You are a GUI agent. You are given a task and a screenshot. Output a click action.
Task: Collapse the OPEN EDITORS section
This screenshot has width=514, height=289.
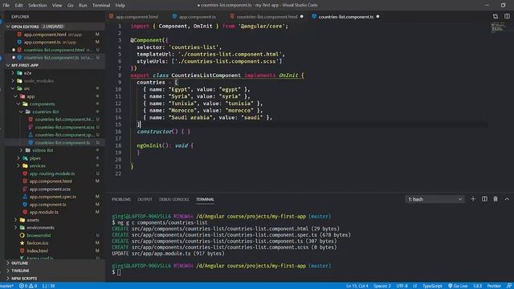tap(8, 26)
